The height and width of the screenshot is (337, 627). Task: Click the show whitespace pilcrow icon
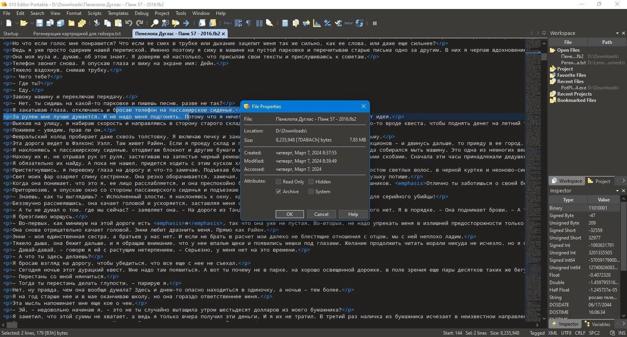point(248,23)
